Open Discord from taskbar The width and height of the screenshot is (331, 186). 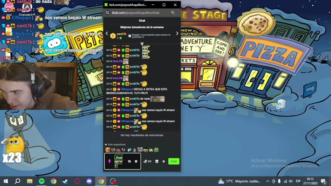pyautogui.click(x=89, y=181)
